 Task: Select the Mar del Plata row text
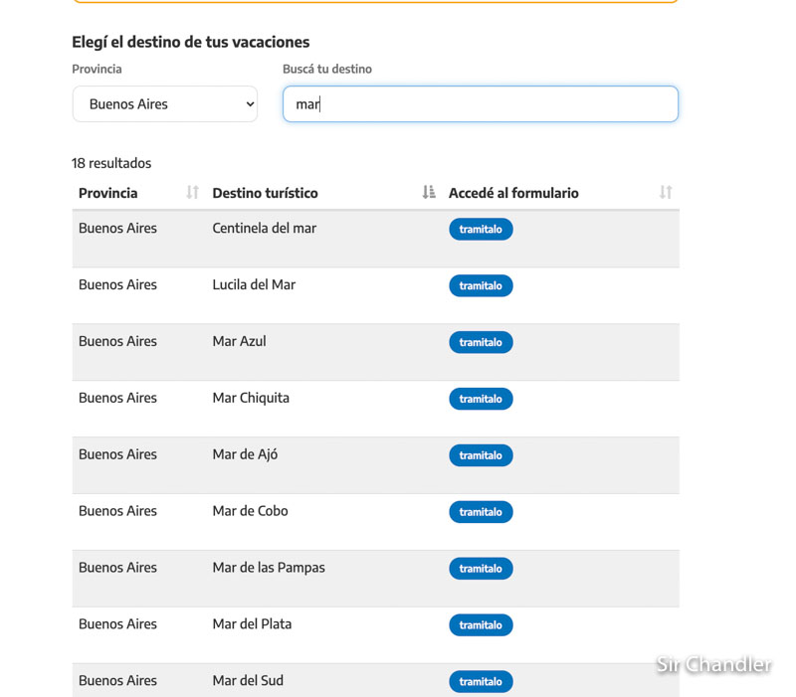(252, 624)
